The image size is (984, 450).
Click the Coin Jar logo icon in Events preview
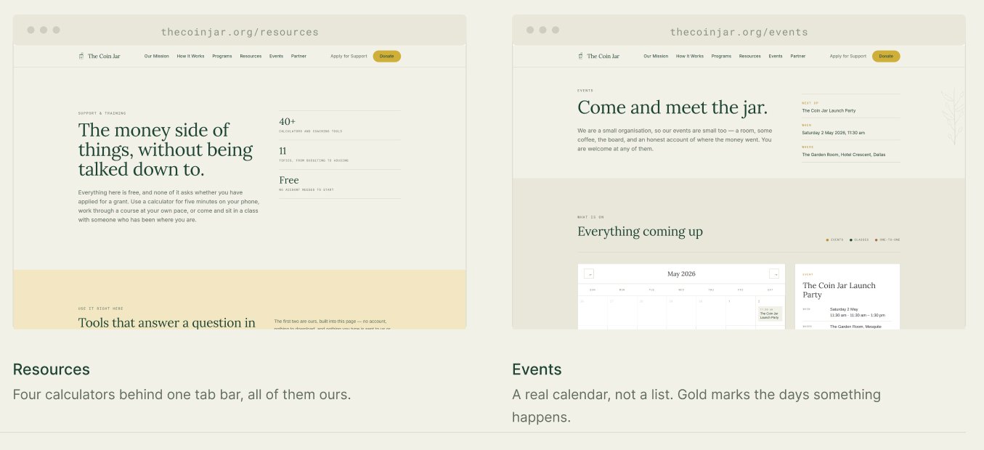tap(581, 56)
